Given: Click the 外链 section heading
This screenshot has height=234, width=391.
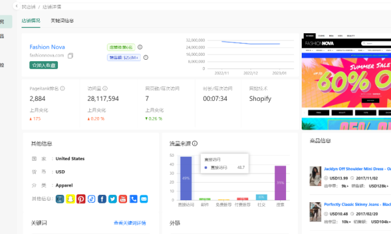Looking at the screenshot, I should pyautogui.click(x=175, y=223).
